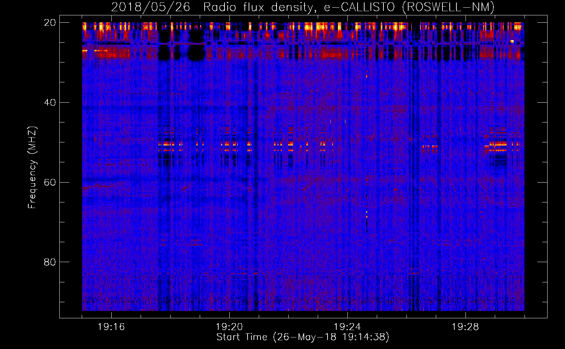The image size is (565, 349).
Task: Click the '19:16' time axis label
Action: pyautogui.click(x=111, y=327)
